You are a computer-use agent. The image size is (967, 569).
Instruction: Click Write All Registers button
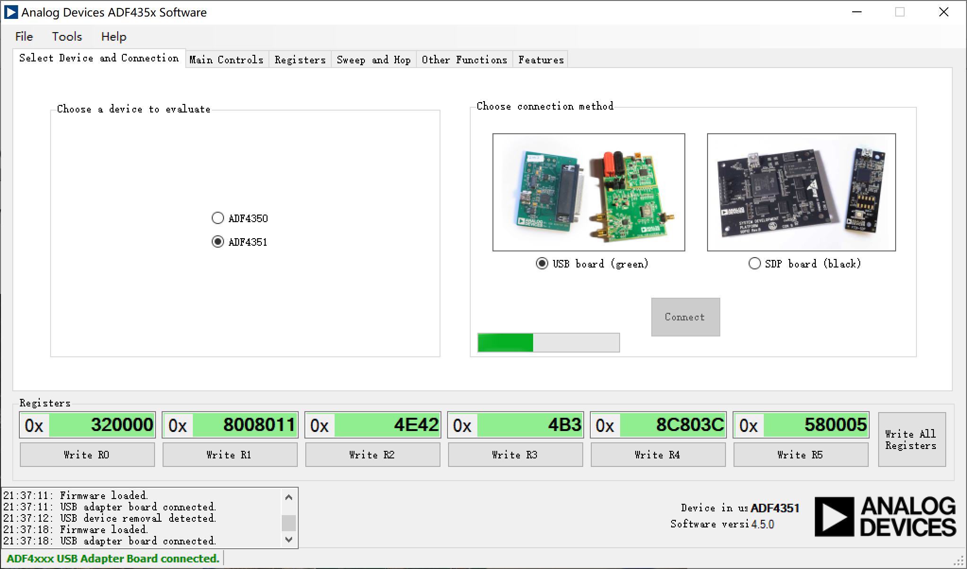tap(911, 440)
